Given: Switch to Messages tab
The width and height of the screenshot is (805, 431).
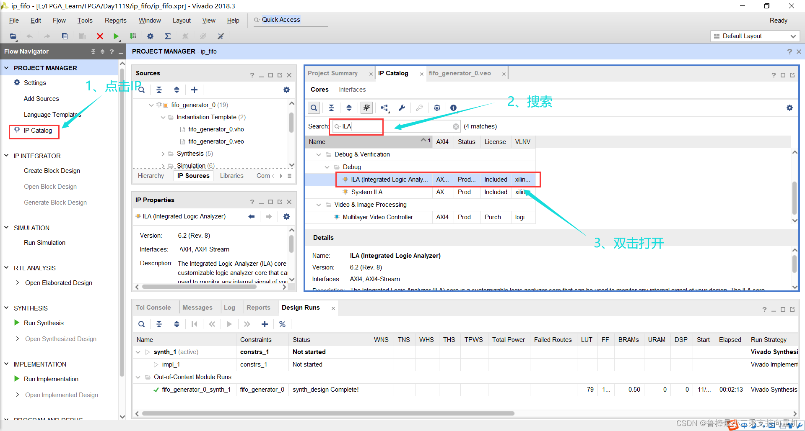Looking at the screenshot, I should coord(197,308).
